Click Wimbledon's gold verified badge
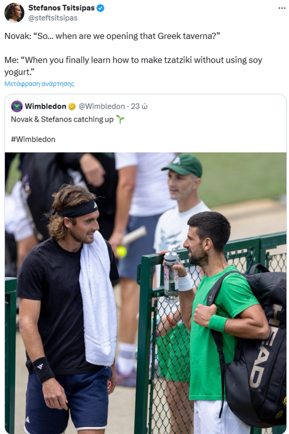The image size is (289, 434). tap(72, 107)
